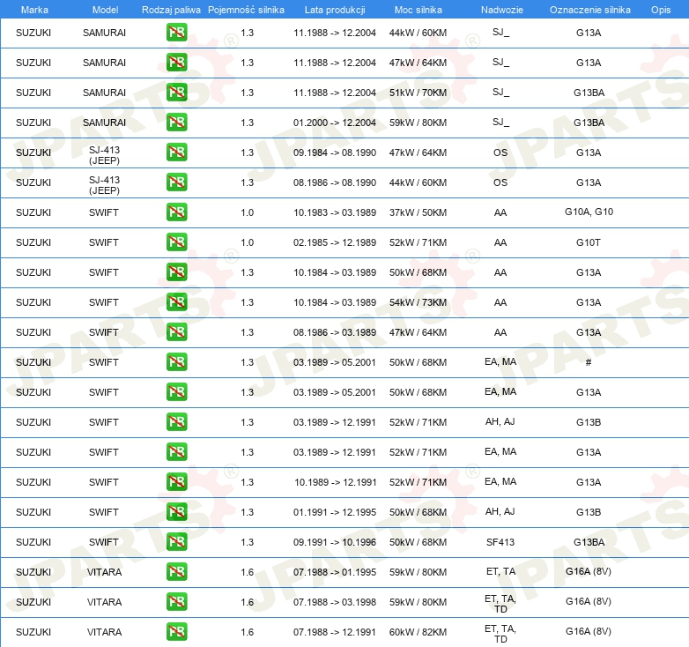689x647 pixels.
Task: Click the Opis column header
Action: click(661, 10)
